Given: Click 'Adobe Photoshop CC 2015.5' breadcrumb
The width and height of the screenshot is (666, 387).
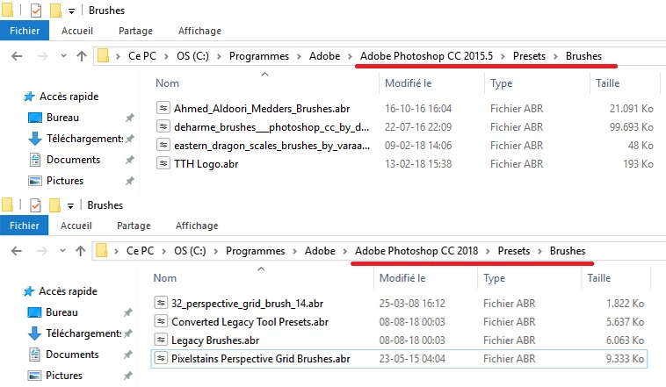Looking at the screenshot, I should point(426,56).
